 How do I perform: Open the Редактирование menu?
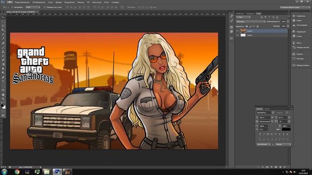click(22, 2)
